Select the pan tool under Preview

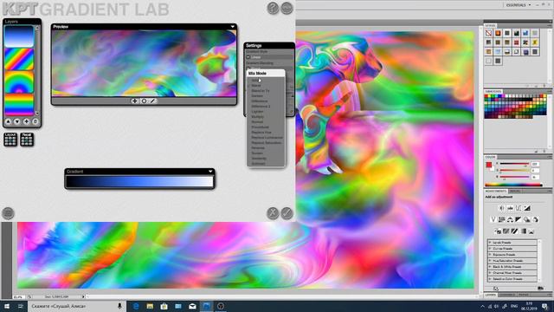[x=135, y=101]
